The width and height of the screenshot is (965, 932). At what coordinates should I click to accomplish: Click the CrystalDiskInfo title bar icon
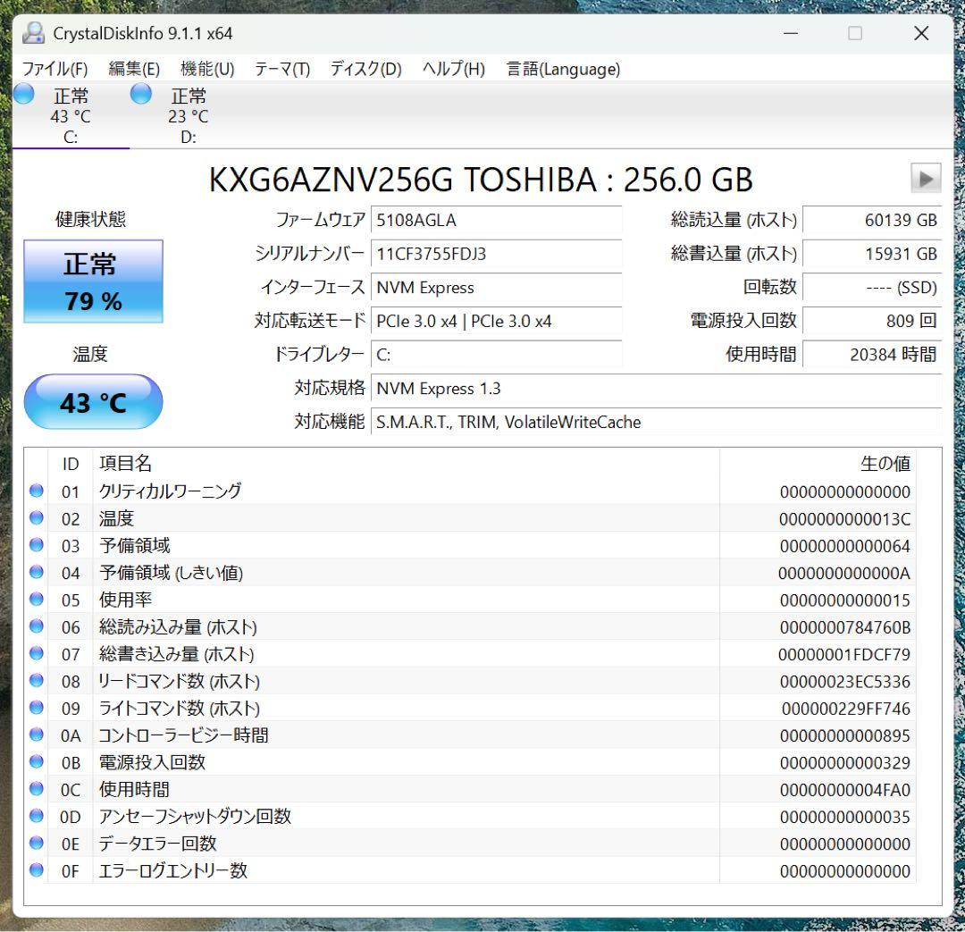tap(34, 32)
